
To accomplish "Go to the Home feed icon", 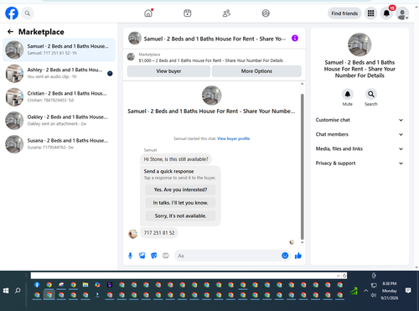I will click(x=148, y=13).
